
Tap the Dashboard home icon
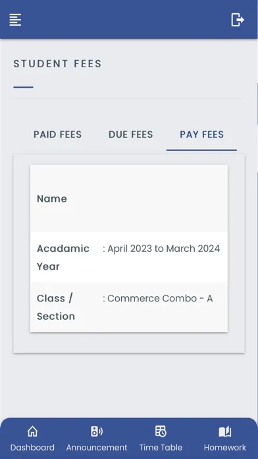coord(32,431)
